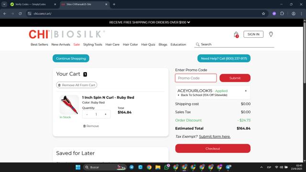Go back to the previous page
Image resolution: width=306 pixels, height=172 pixels.
5,14
